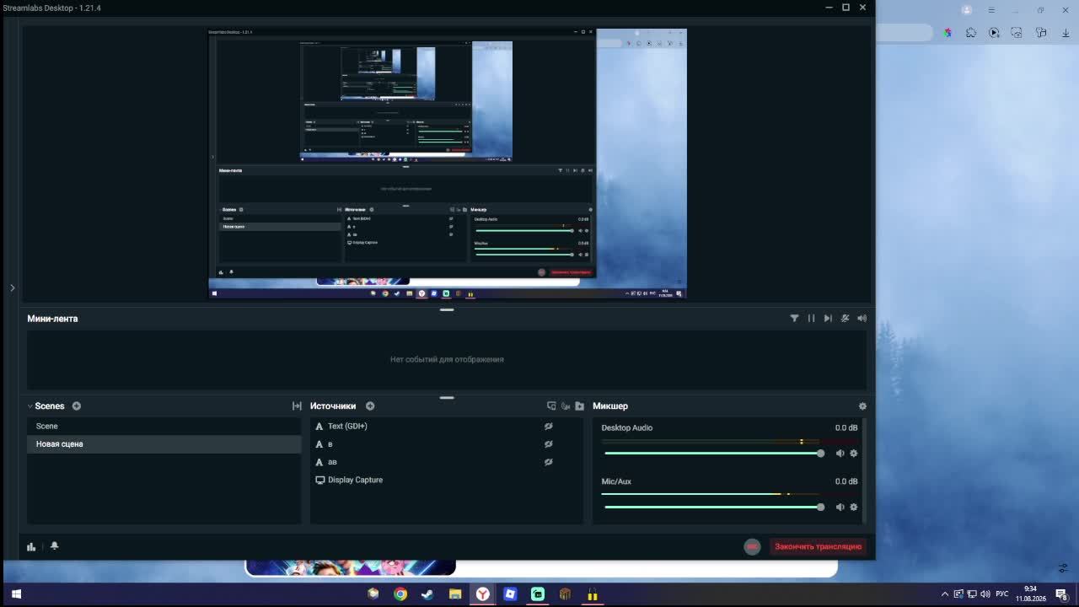The height and width of the screenshot is (607, 1079).
Task: Select the 'в' source text label
Action: [330, 444]
